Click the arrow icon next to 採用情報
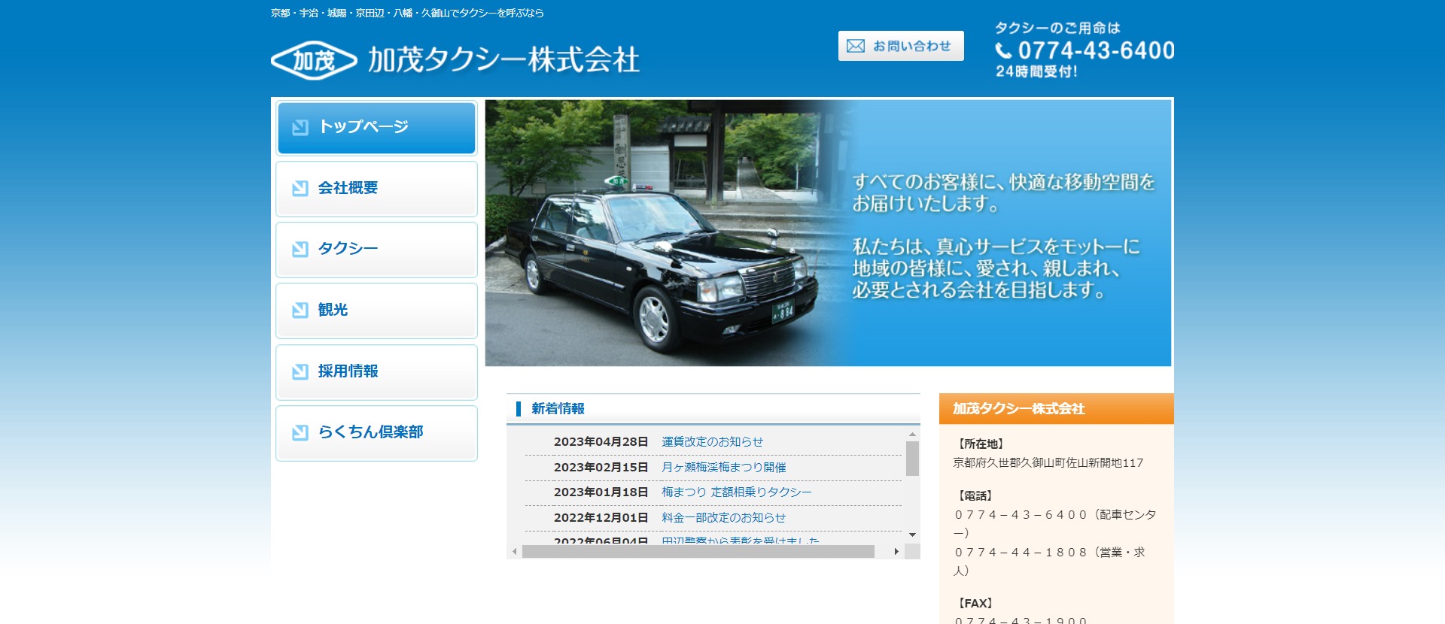This screenshot has width=1445, height=624. pos(300,371)
